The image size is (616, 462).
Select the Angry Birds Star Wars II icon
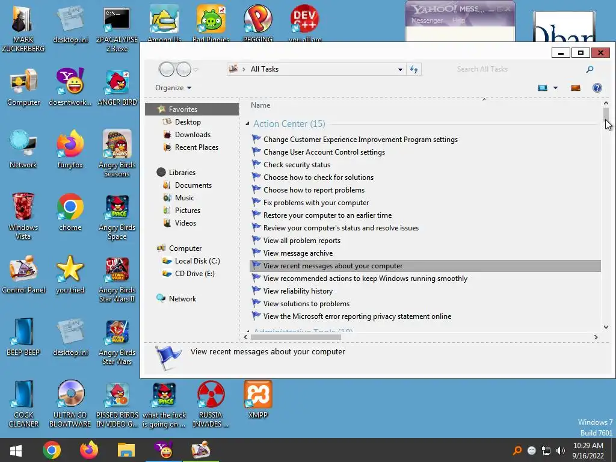(x=117, y=279)
